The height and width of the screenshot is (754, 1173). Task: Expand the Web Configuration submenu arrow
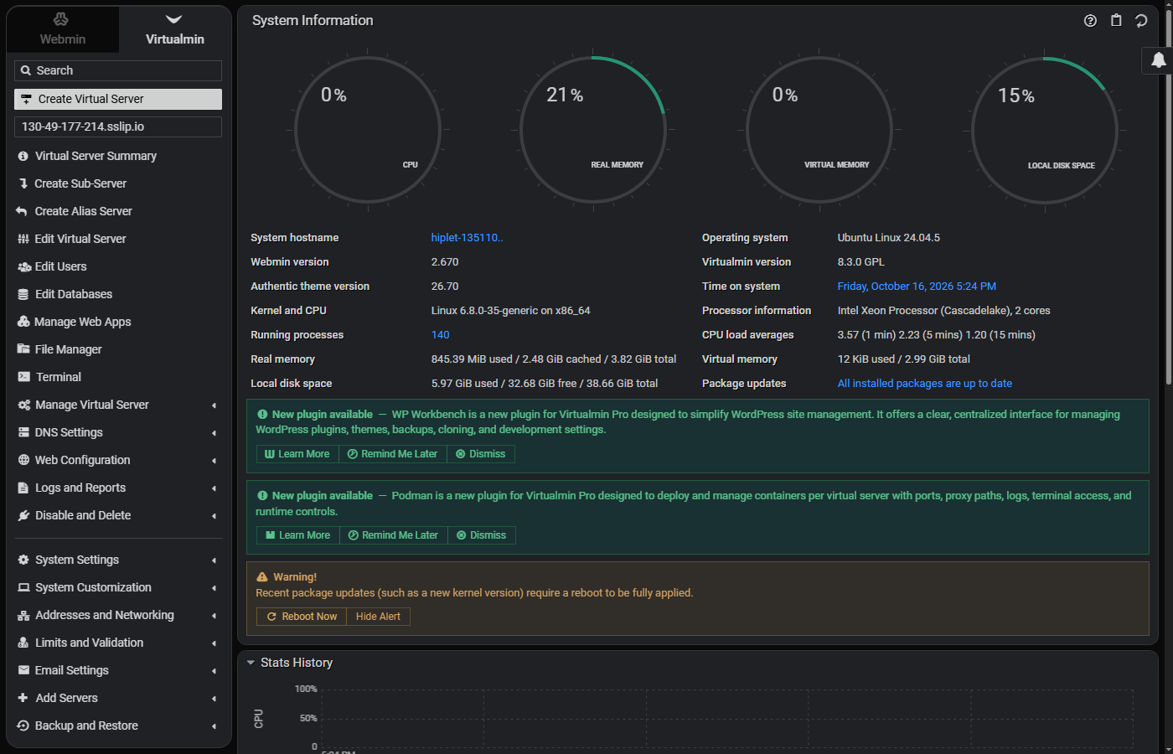pos(214,461)
